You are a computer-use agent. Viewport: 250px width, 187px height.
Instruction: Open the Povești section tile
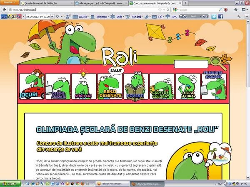(136, 86)
